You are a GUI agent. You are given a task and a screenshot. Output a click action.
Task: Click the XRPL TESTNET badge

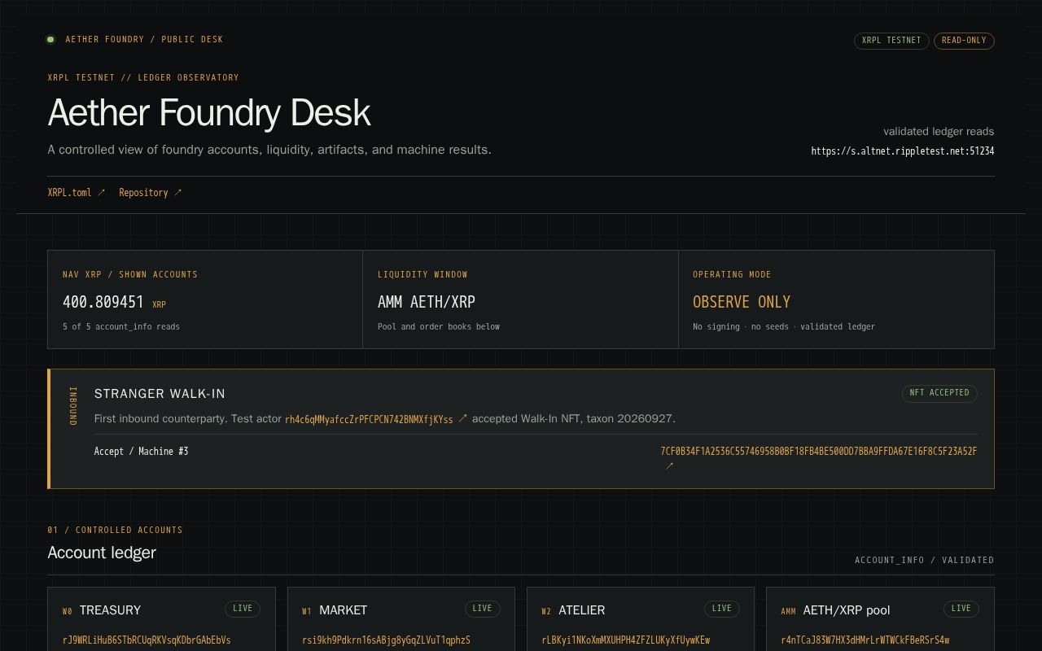tap(891, 41)
